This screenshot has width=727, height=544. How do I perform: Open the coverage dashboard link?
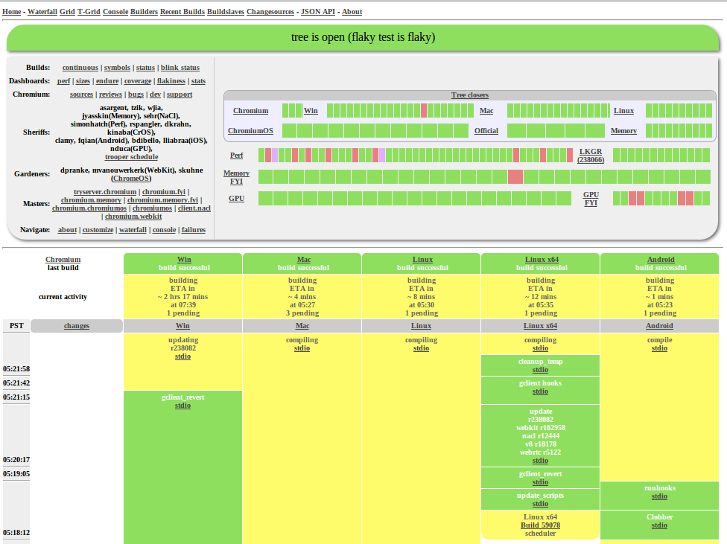138,81
